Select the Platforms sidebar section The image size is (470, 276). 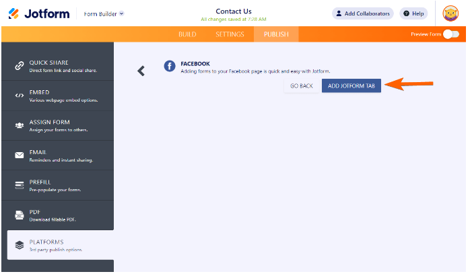point(61,245)
